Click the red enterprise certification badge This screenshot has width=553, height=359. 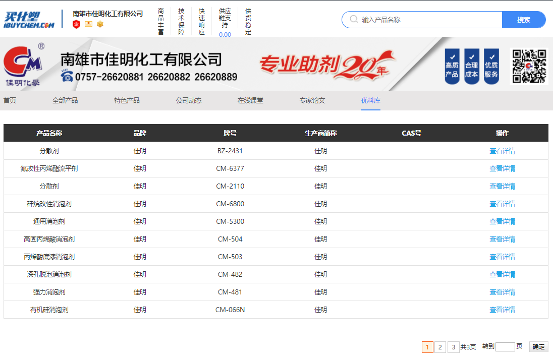click(x=76, y=24)
